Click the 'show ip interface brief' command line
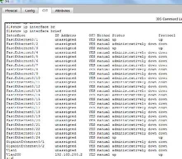The width and height of the screenshot is (182, 159). point(34,31)
